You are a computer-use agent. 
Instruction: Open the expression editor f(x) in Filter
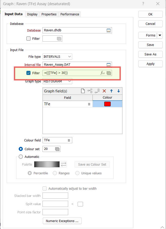102,73
